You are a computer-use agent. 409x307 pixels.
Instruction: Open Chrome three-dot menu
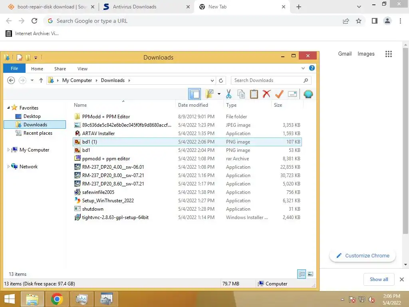point(400,21)
